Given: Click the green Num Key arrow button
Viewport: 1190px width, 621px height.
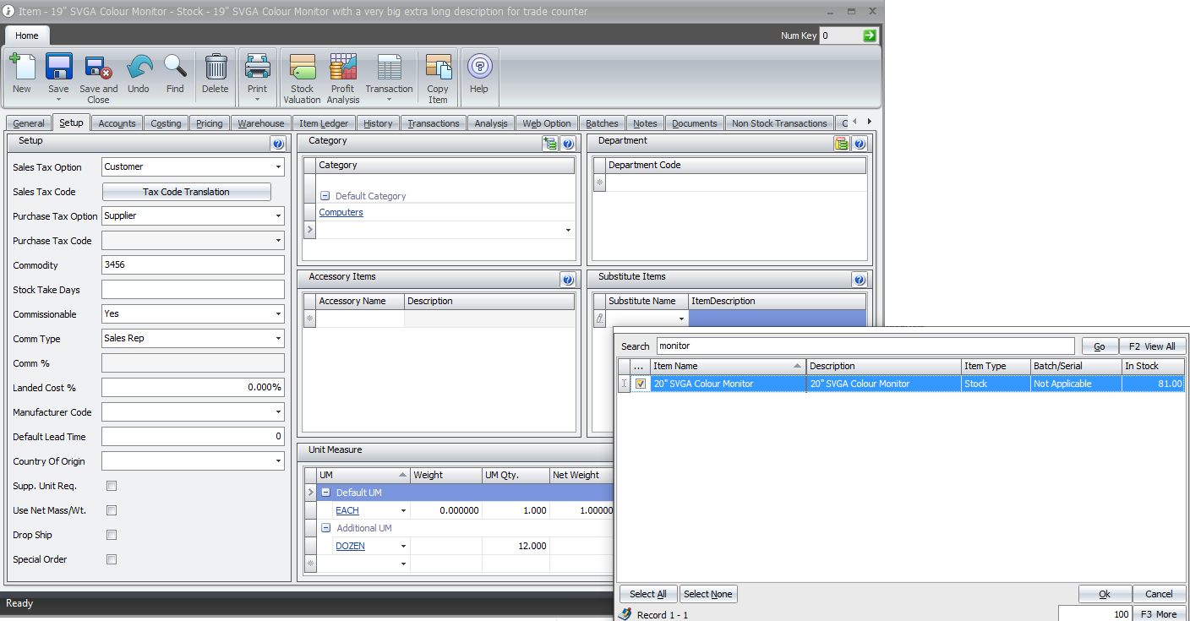Looking at the screenshot, I should pyautogui.click(x=870, y=35).
